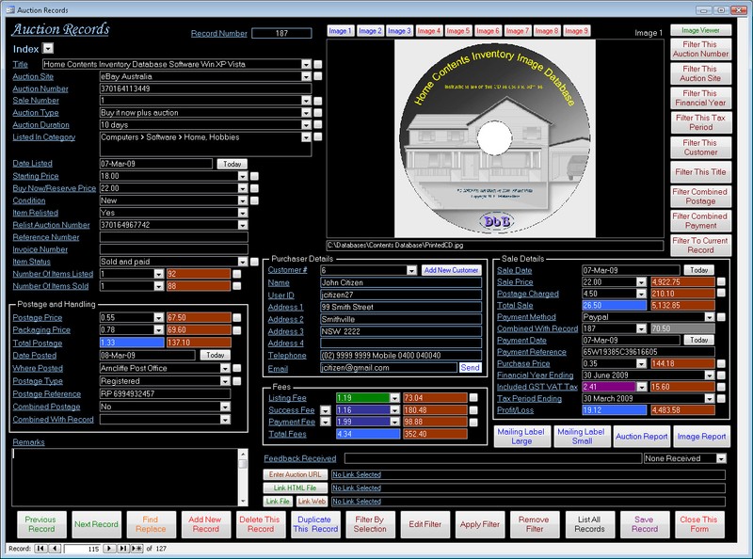Click the Add New Customer button
753x559 pixels.
click(452, 270)
